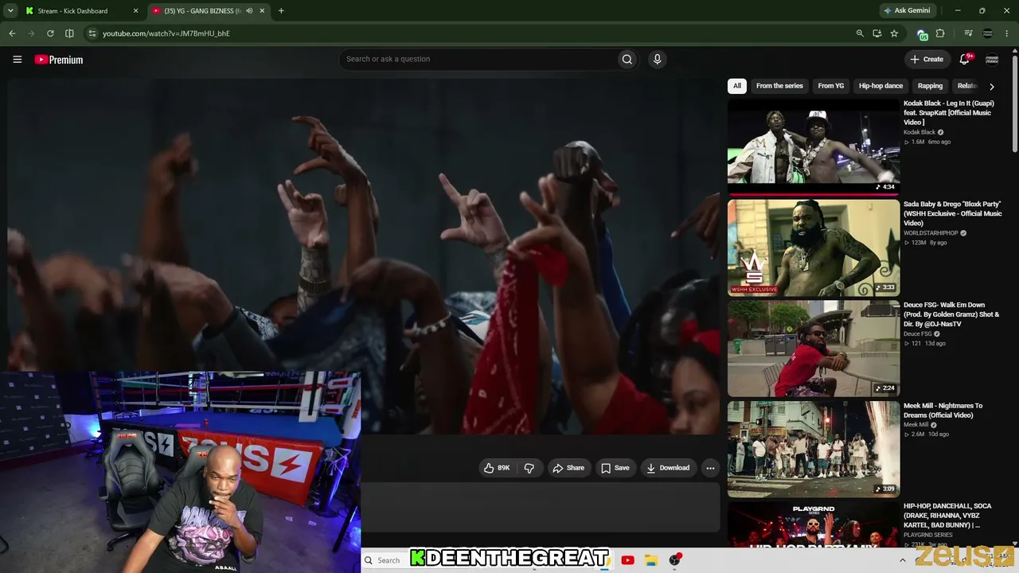Image resolution: width=1019 pixels, height=573 pixels.
Task: Select the From the series chip
Action: tap(779, 86)
